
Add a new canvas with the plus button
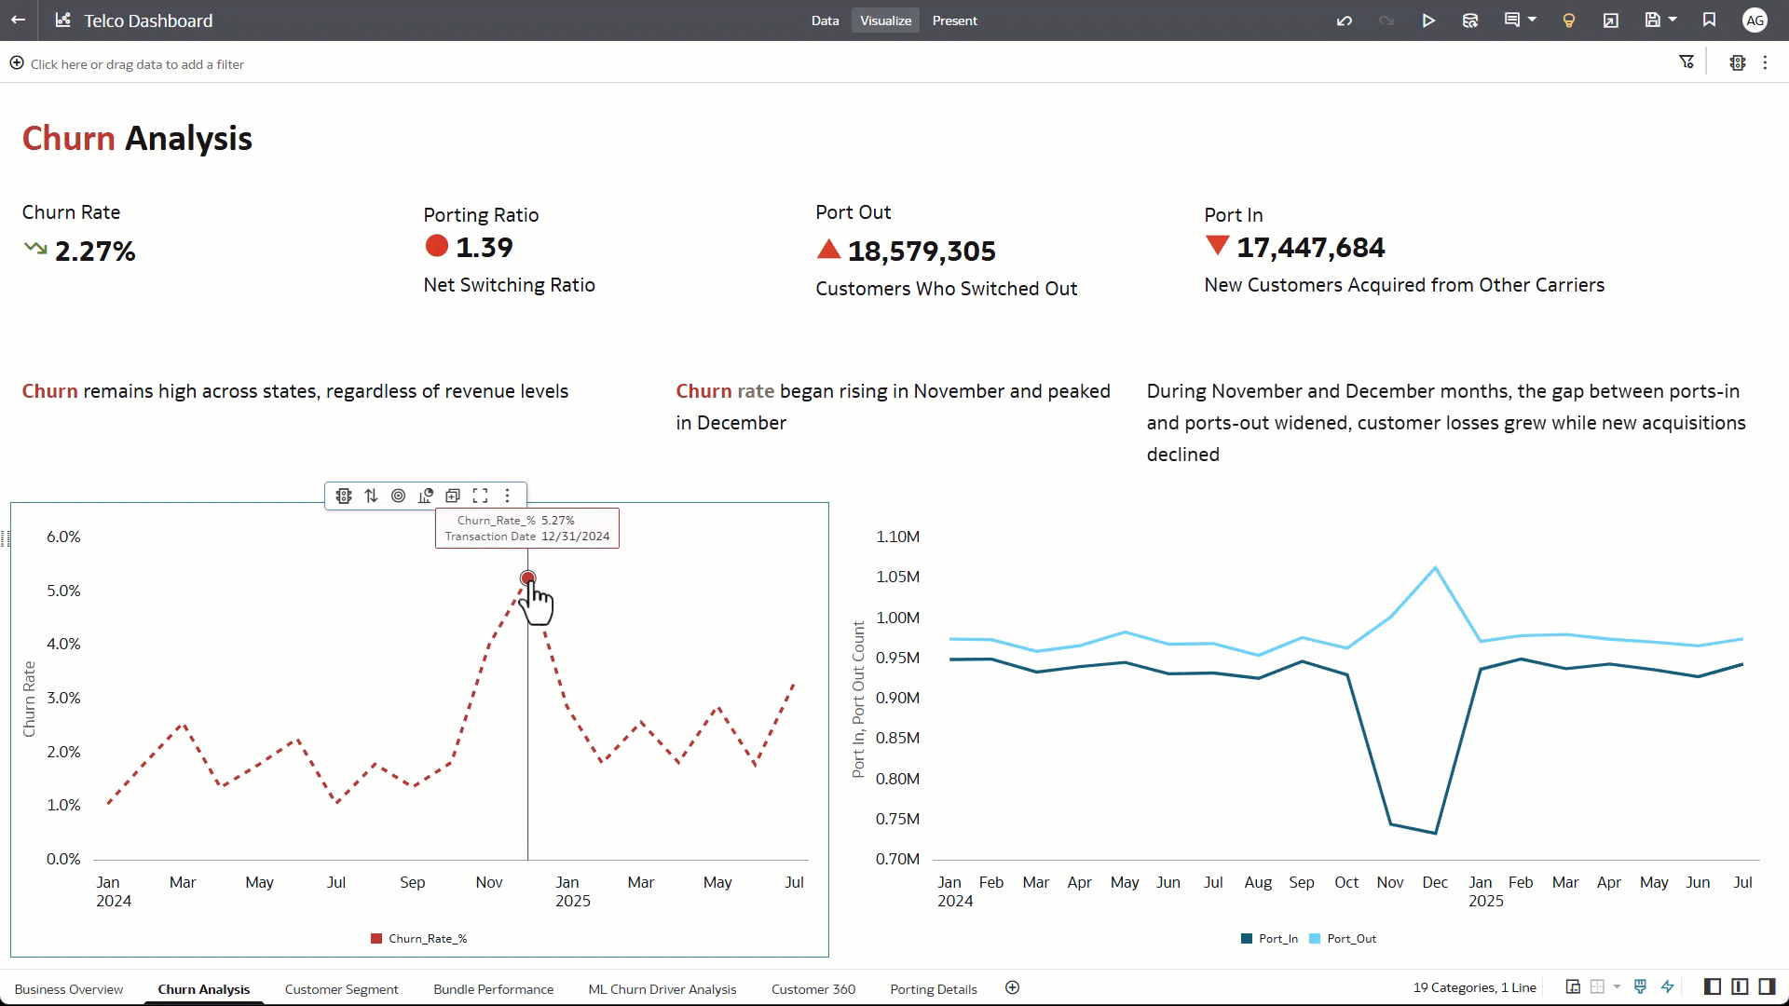(1012, 987)
